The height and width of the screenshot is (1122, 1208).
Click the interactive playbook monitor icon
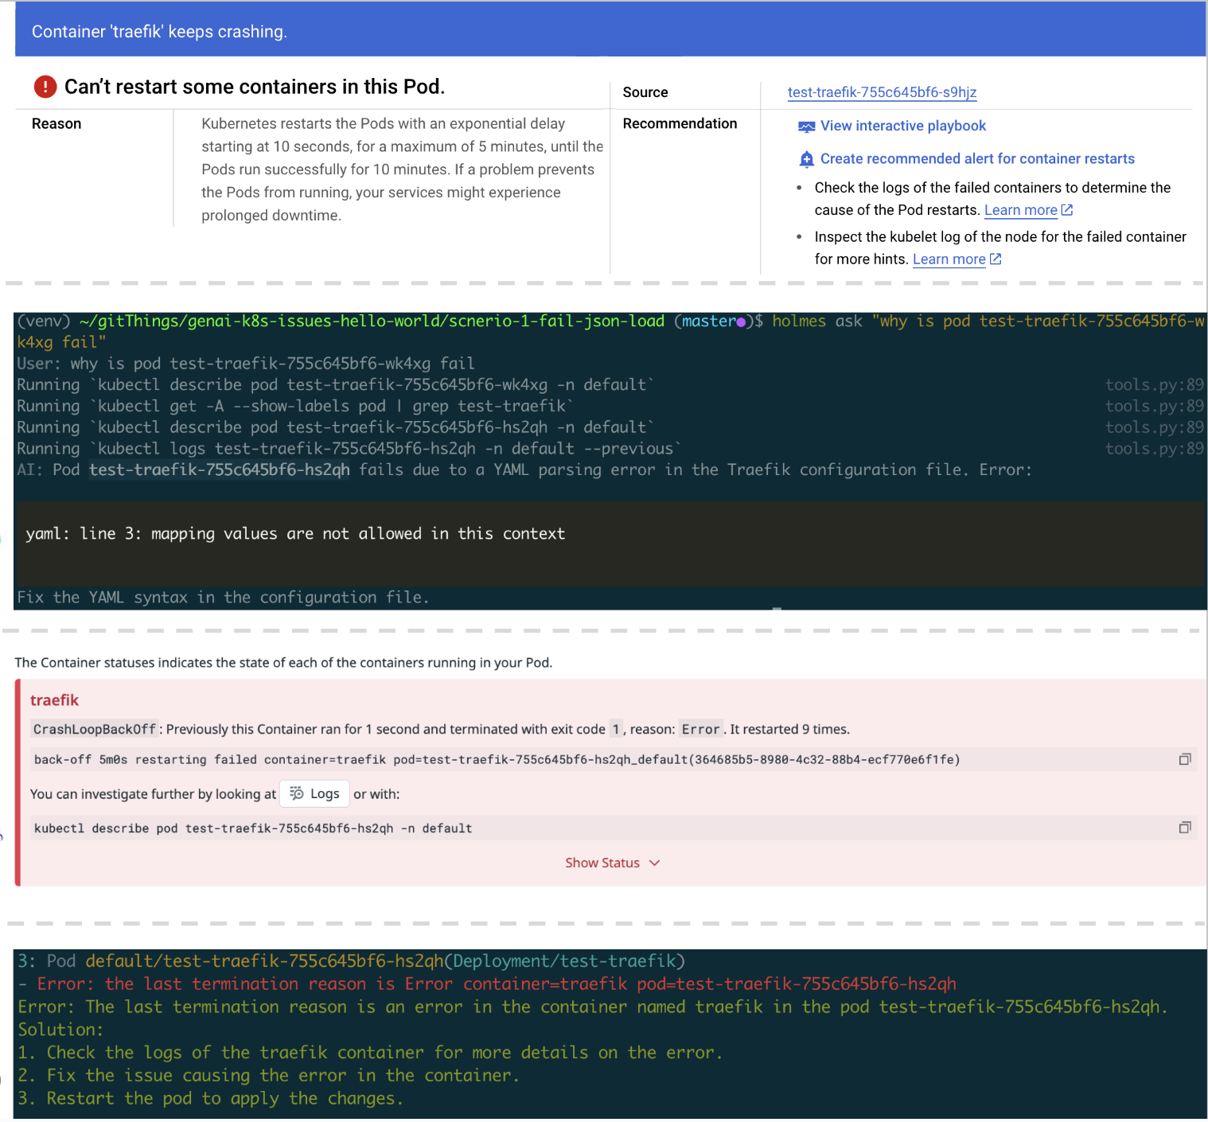tap(806, 127)
